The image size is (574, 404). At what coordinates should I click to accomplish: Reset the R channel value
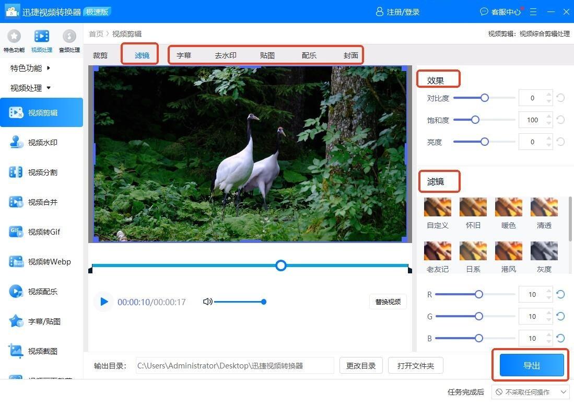point(560,294)
